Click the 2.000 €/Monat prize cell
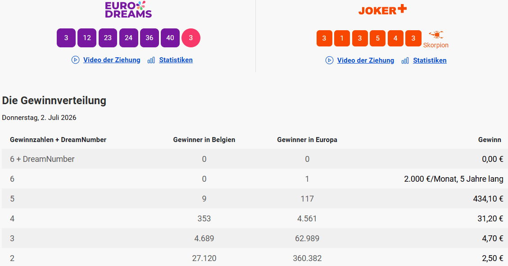This screenshot has width=508, height=266. coord(454,179)
